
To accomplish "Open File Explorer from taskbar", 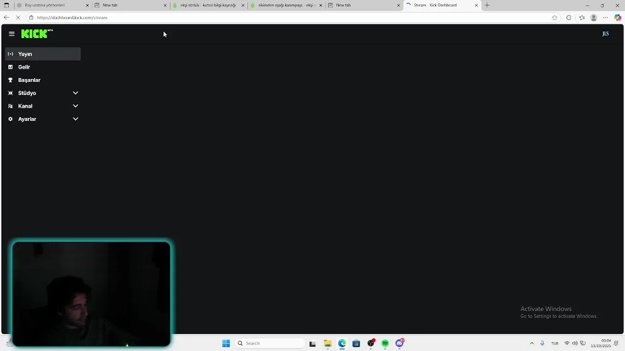I will click(328, 343).
